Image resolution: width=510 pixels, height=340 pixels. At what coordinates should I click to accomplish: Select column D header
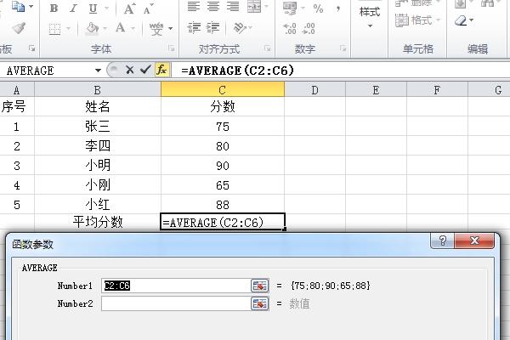[x=314, y=89]
